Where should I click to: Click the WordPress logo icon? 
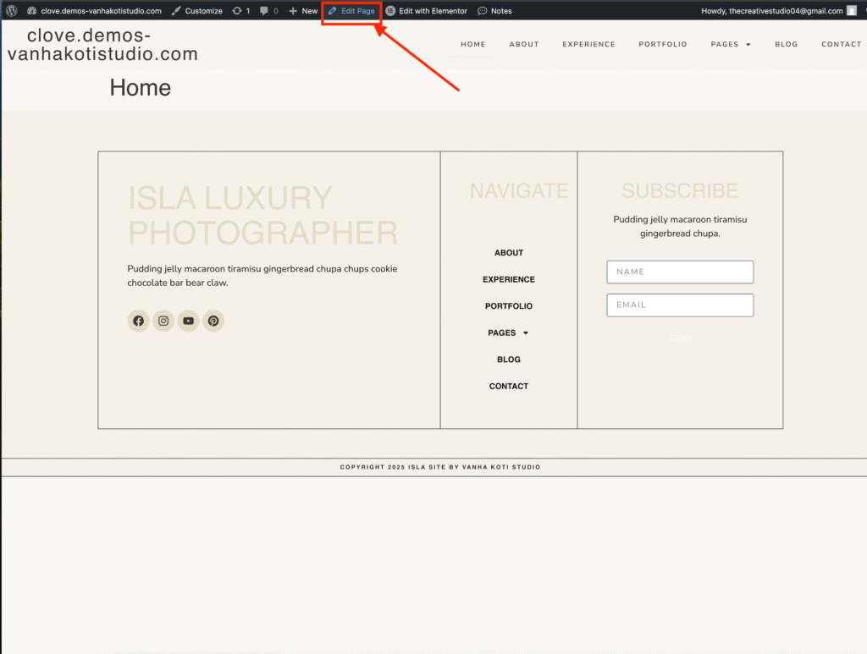click(x=12, y=11)
